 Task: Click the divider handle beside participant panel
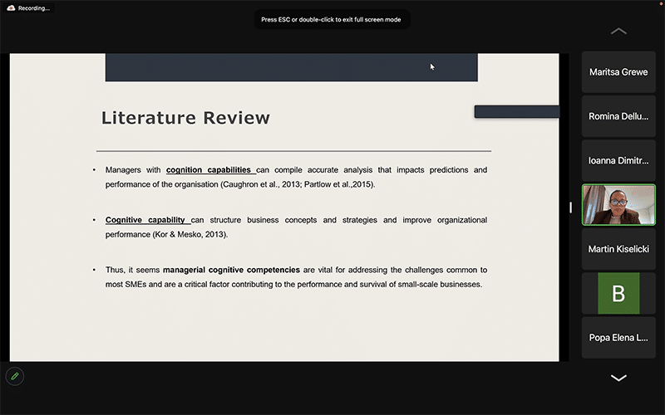tap(570, 207)
